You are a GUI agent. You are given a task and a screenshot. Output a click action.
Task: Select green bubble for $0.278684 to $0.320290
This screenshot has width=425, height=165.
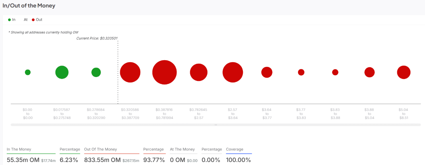96,72
